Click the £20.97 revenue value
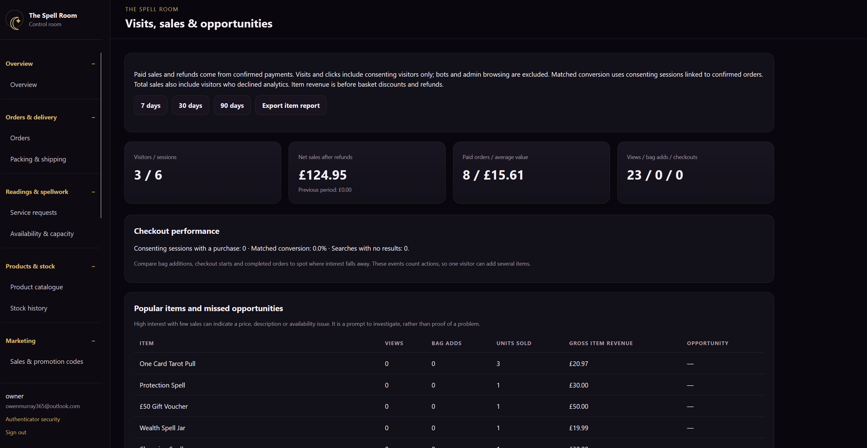This screenshot has width=867, height=448. click(578, 364)
